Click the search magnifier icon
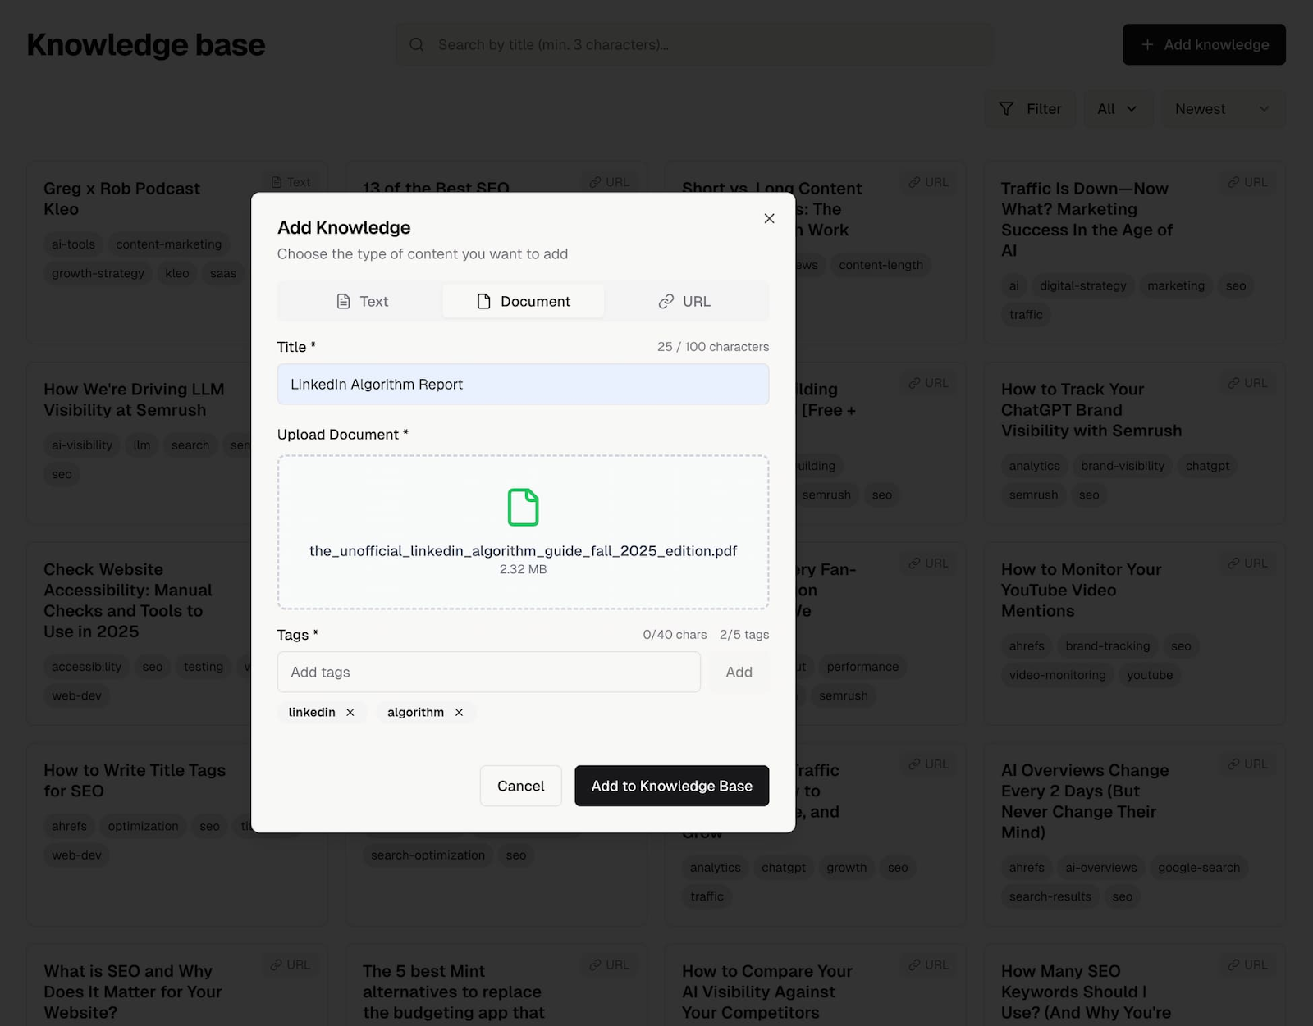 417,44
